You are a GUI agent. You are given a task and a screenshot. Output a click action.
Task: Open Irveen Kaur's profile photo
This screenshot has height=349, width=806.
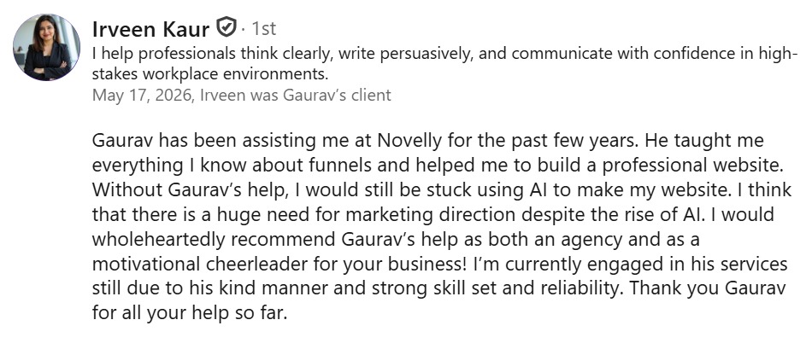pyautogui.click(x=46, y=47)
